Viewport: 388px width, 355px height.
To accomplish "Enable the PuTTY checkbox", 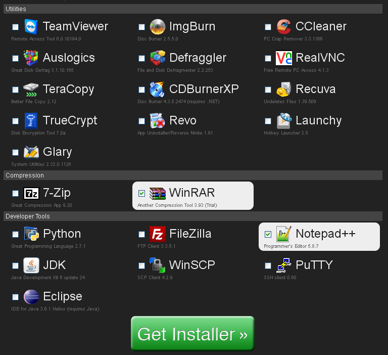I will click(x=268, y=265).
